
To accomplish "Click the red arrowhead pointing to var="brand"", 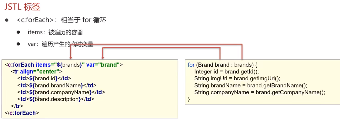I will click(x=103, y=58).
